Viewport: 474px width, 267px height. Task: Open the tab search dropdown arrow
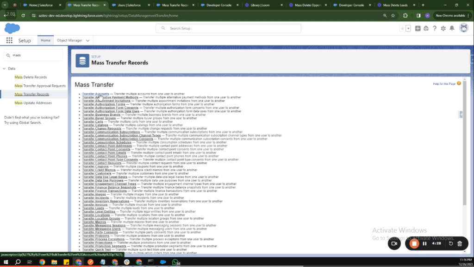pyautogui.click(x=5, y=5)
